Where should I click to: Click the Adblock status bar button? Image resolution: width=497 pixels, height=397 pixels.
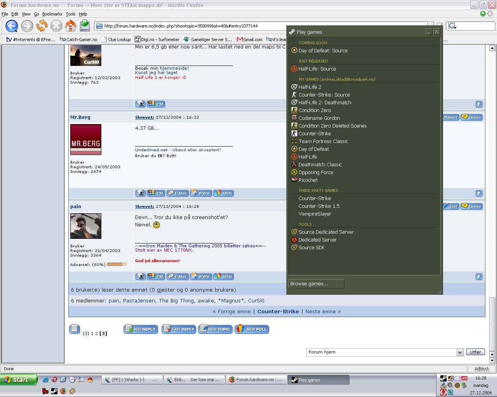(482, 369)
